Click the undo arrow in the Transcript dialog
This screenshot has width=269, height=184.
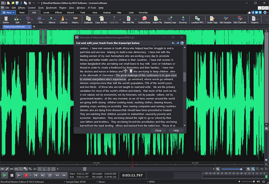(x=173, y=43)
